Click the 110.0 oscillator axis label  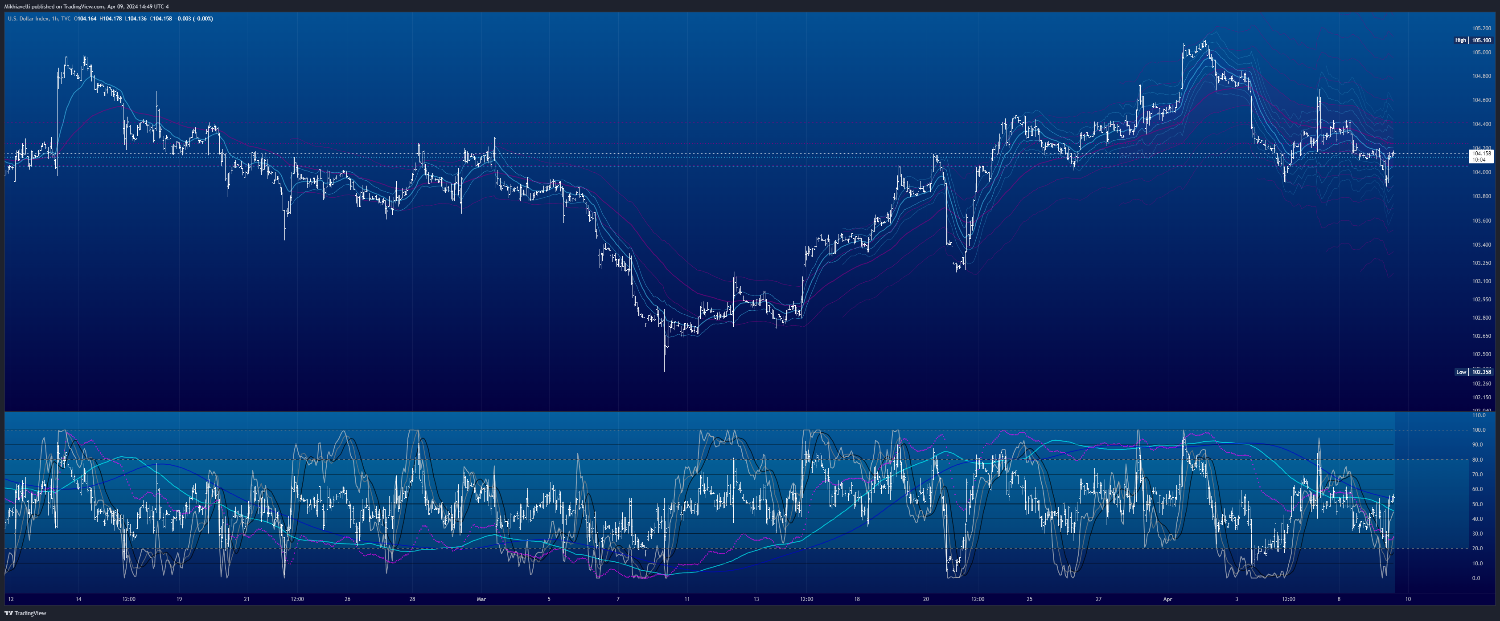point(1479,415)
